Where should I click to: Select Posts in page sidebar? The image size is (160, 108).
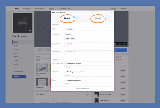[16, 46]
